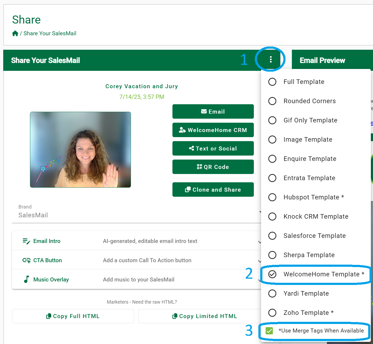The height and width of the screenshot is (344, 373).
Task: Click the CTA Button link icon
Action: 26,260
